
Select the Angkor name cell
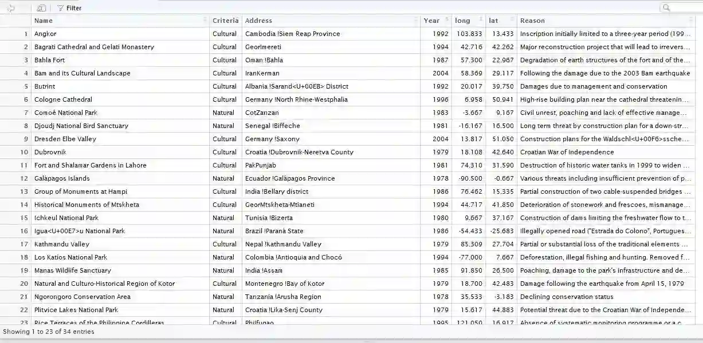46,34
